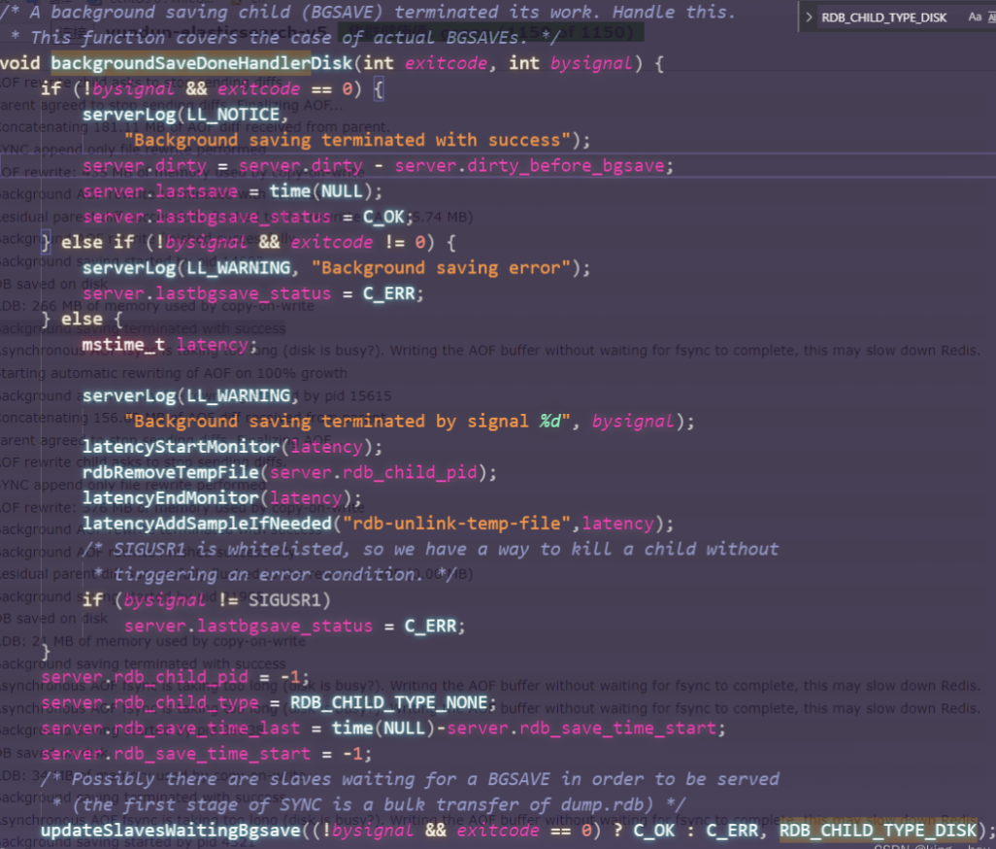The image size is (996, 849).
Task: Click the latencyAddSampleIfNeeded function call
Action: coord(207,524)
